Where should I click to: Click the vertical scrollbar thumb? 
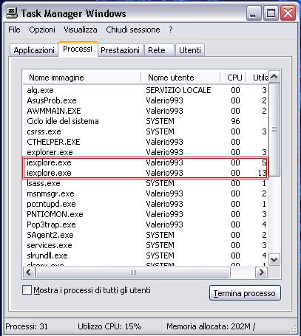[x=274, y=130]
